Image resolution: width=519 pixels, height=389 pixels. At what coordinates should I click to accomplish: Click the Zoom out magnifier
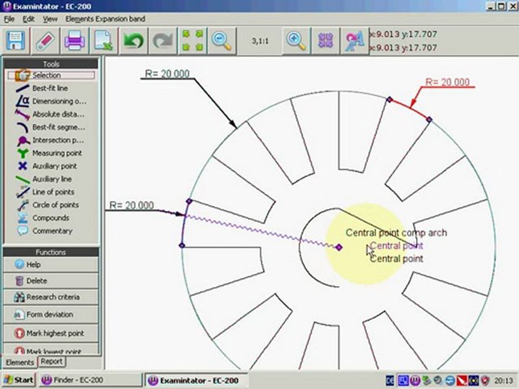point(222,41)
